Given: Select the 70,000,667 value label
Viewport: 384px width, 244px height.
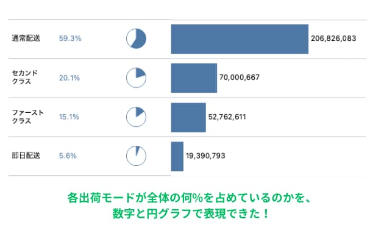Looking at the screenshot, I should [x=240, y=78].
